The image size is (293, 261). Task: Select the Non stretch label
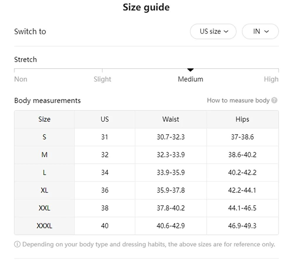pos(21,79)
